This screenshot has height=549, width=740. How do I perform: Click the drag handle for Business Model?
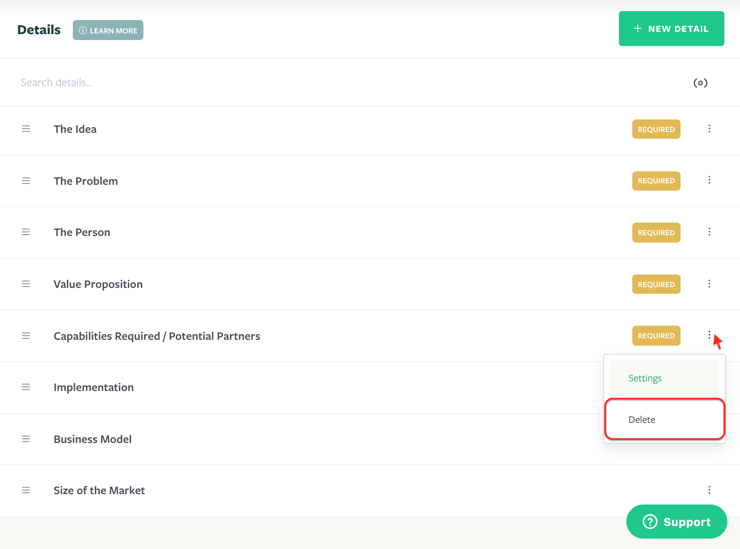(x=26, y=439)
